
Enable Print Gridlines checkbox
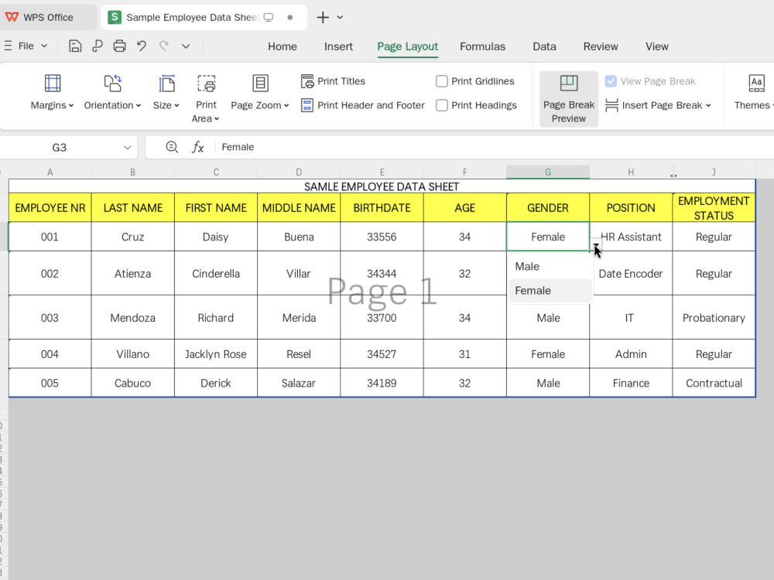click(x=442, y=81)
